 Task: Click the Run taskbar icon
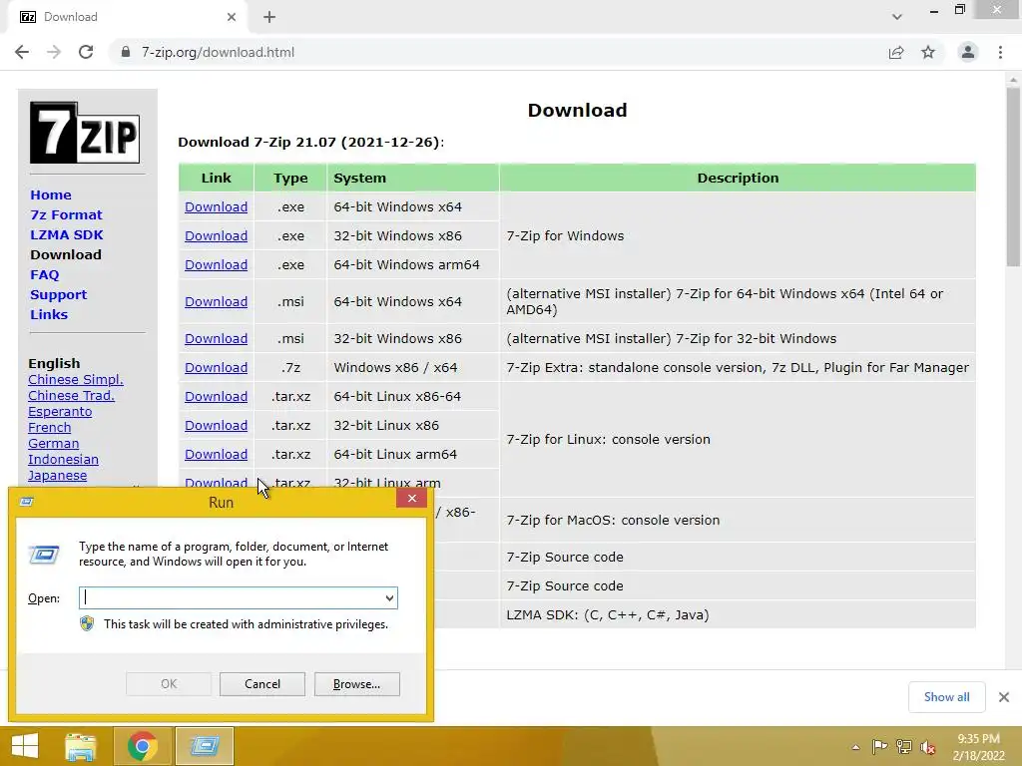pos(205,746)
